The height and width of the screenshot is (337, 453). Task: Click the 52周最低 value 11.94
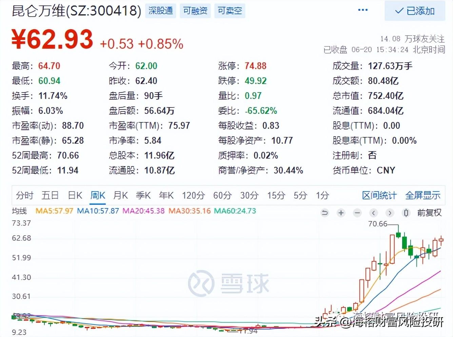click(x=68, y=170)
